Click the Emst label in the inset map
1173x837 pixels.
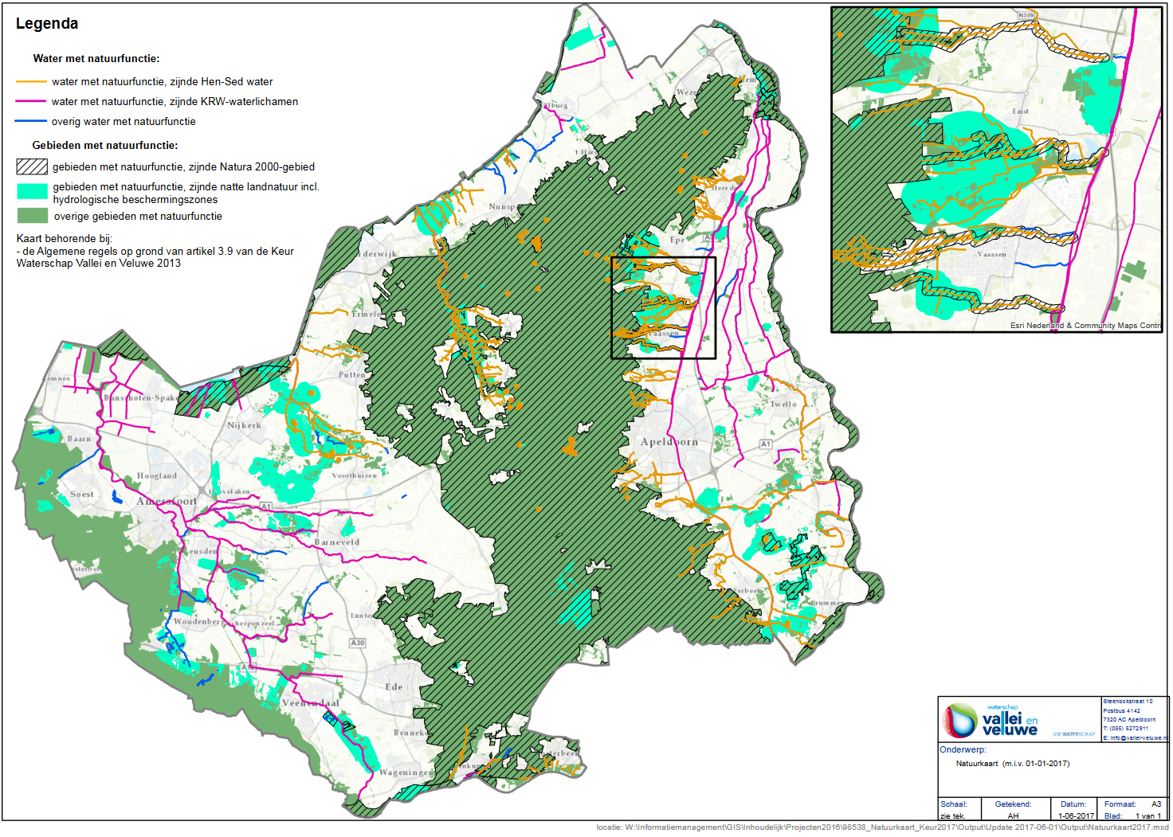tap(1021, 111)
